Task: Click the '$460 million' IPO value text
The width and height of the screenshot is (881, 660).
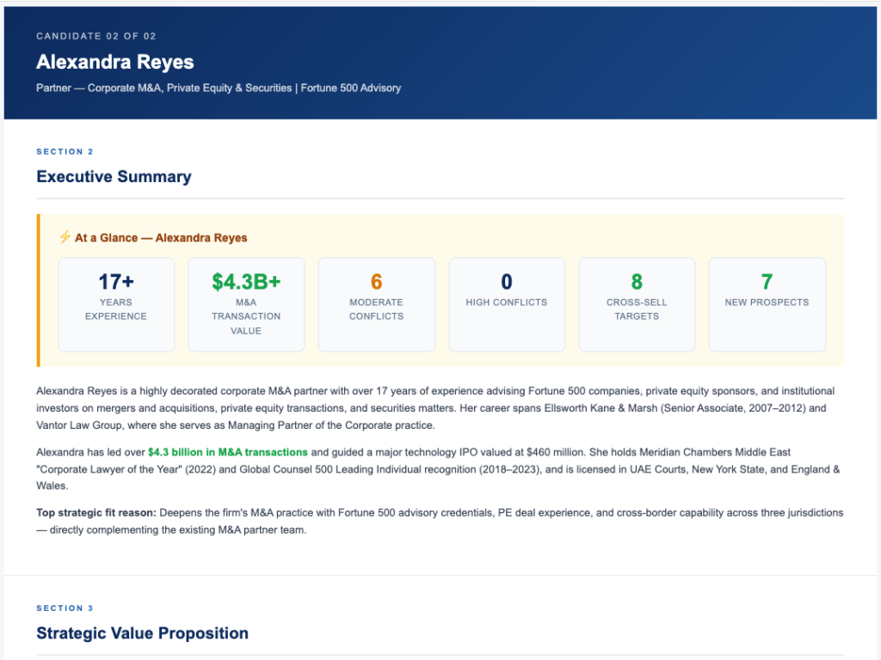Action: (555, 452)
